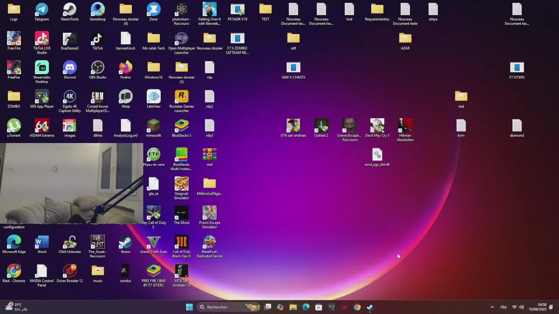Select the Grand Theft Auto V icon
The width and height of the screenshot is (559, 314).
[x=154, y=246]
